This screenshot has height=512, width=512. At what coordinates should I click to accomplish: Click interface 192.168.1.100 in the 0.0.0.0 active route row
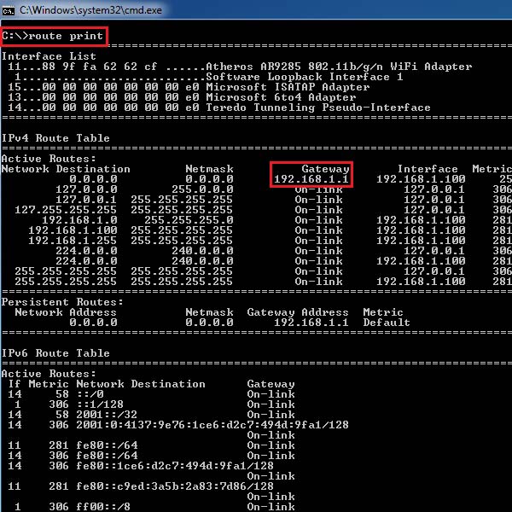421,179
